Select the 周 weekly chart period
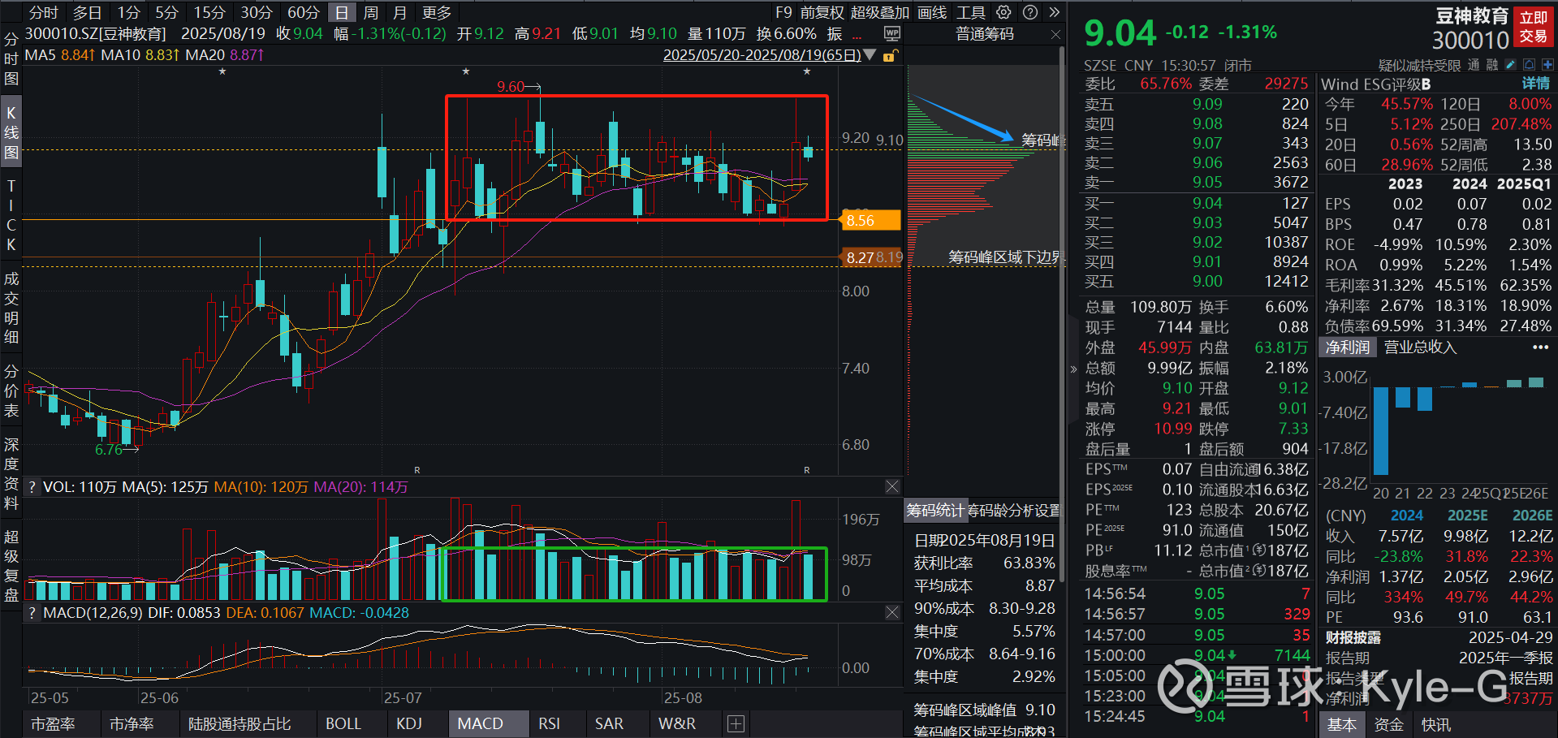Screen dimensions: 1558x738 click(371, 12)
